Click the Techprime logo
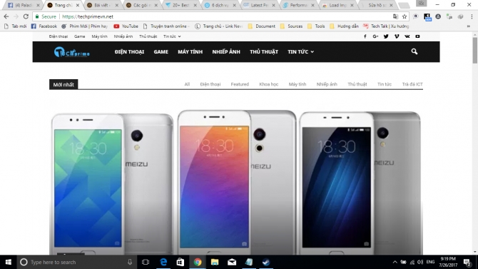The height and width of the screenshot is (269, 478). 71,52
